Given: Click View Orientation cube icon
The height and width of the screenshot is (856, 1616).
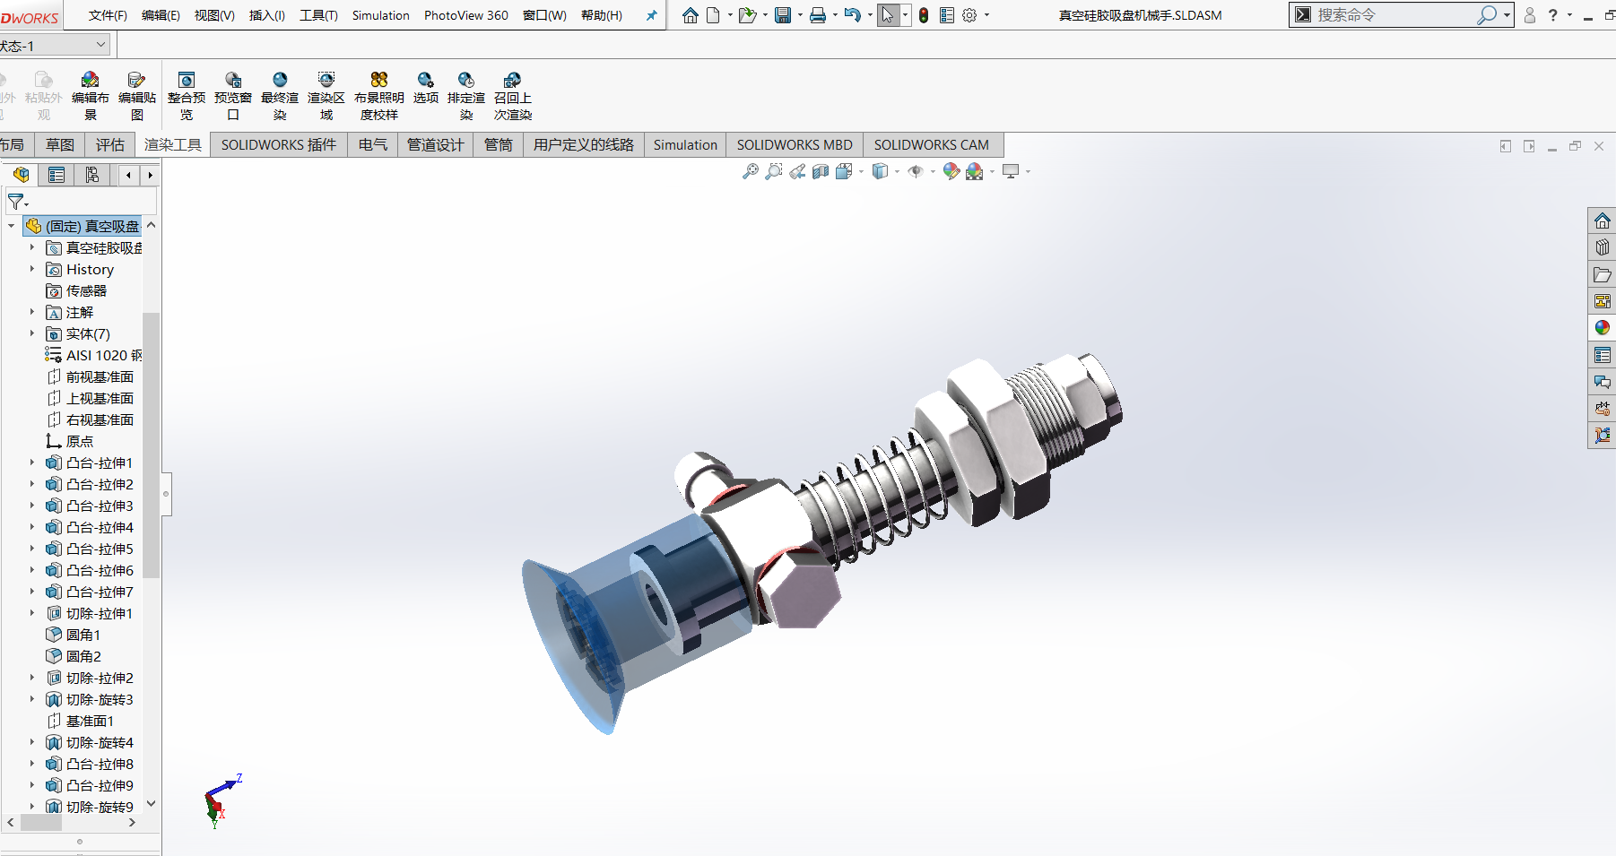Looking at the screenshot, I should point(844,171).
